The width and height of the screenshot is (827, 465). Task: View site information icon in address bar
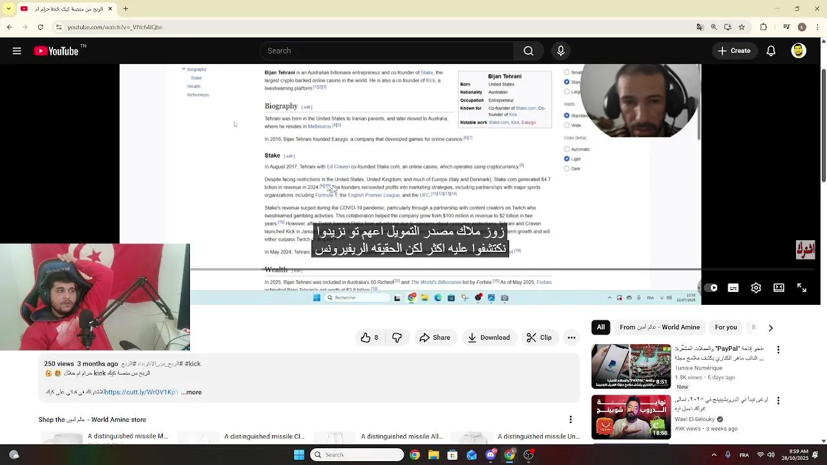point(59,27)
